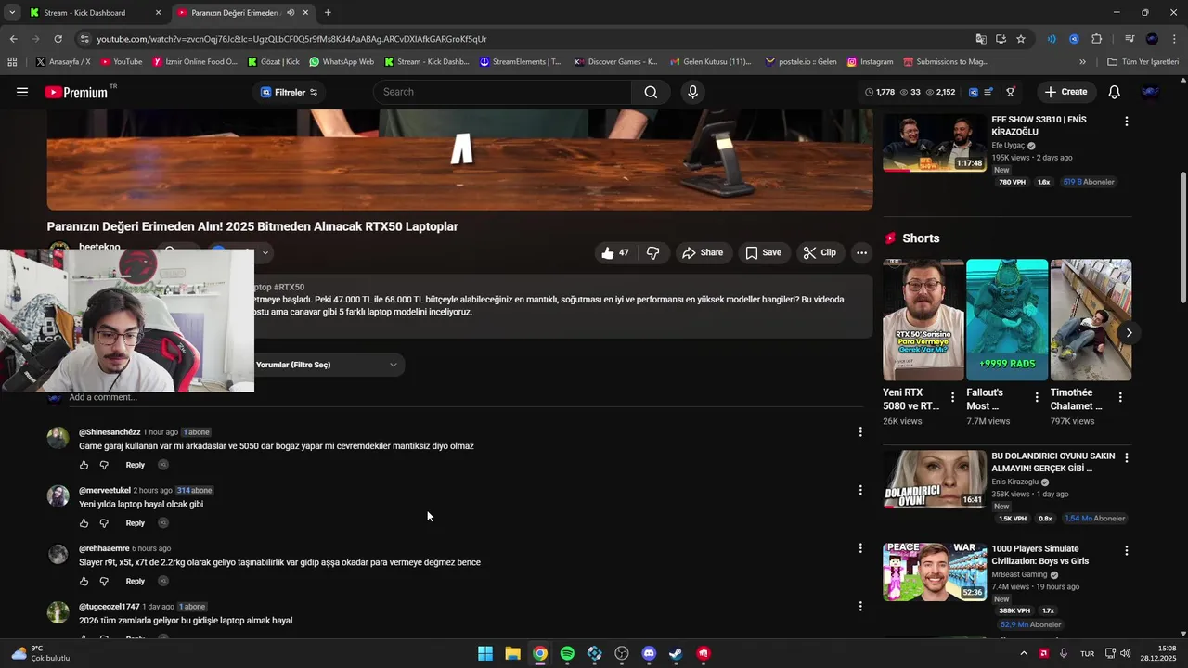
Task: Start voice search with microphone
Action: (692, 92)
